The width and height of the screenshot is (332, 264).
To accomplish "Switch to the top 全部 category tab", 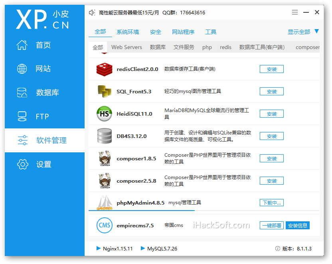I will [101, 32].
